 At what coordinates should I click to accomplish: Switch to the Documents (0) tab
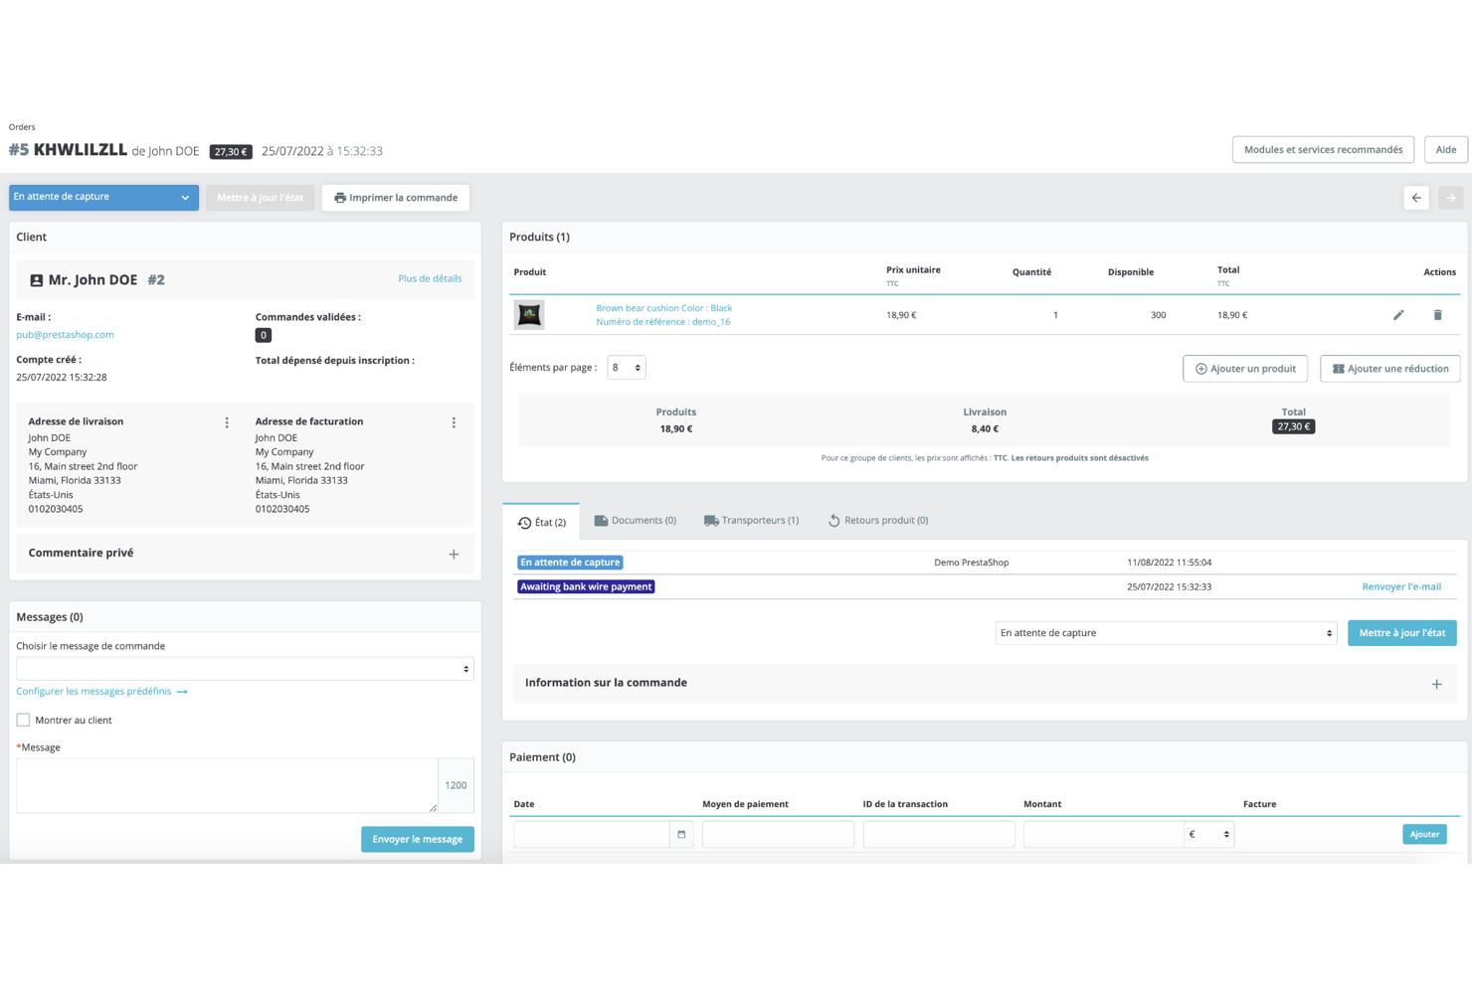635,520
